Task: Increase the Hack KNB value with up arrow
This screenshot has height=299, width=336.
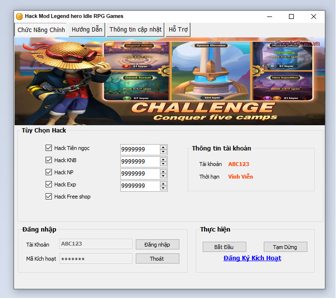Action: (x=163, y=160)
